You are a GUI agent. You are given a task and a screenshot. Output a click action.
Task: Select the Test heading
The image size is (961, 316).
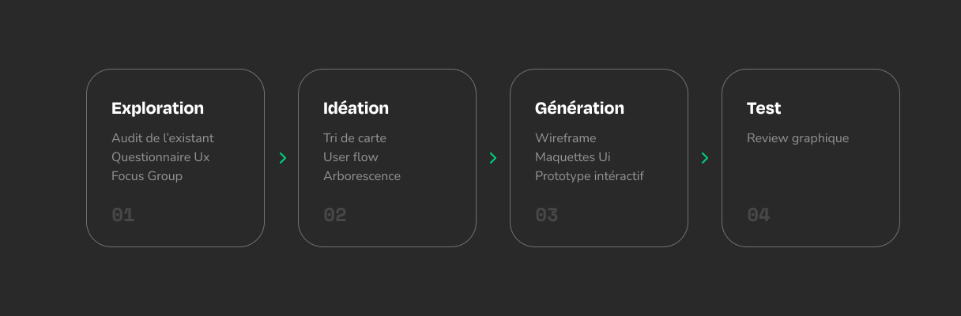pos(763,108)
